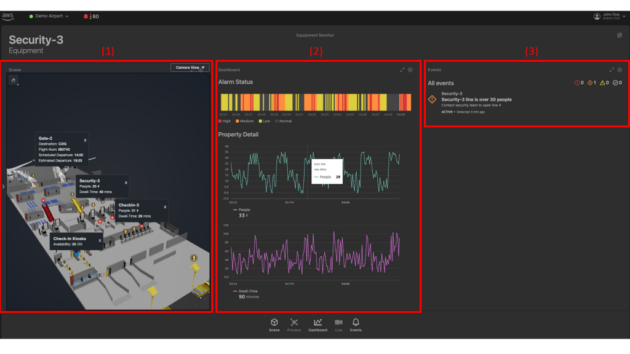Expand the Dashboard panel to fullscreen
Screen dimensions: 630x354
click(403, 70)
